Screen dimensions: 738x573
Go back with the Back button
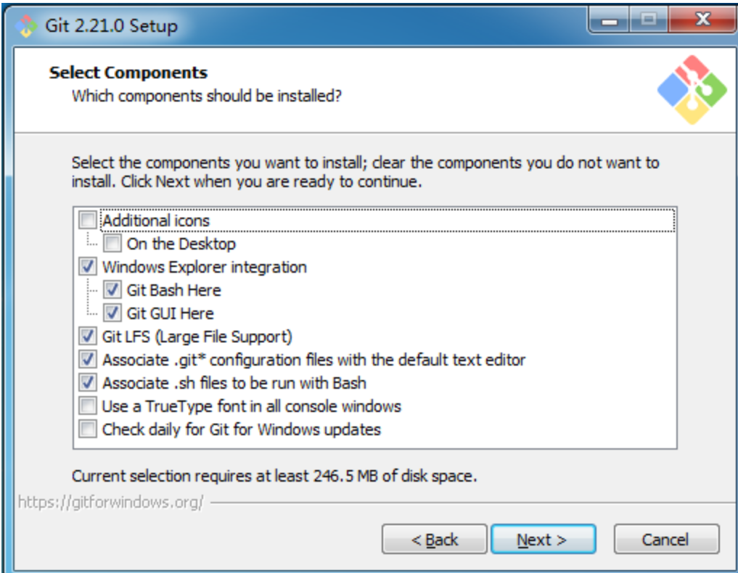point(434,539)
